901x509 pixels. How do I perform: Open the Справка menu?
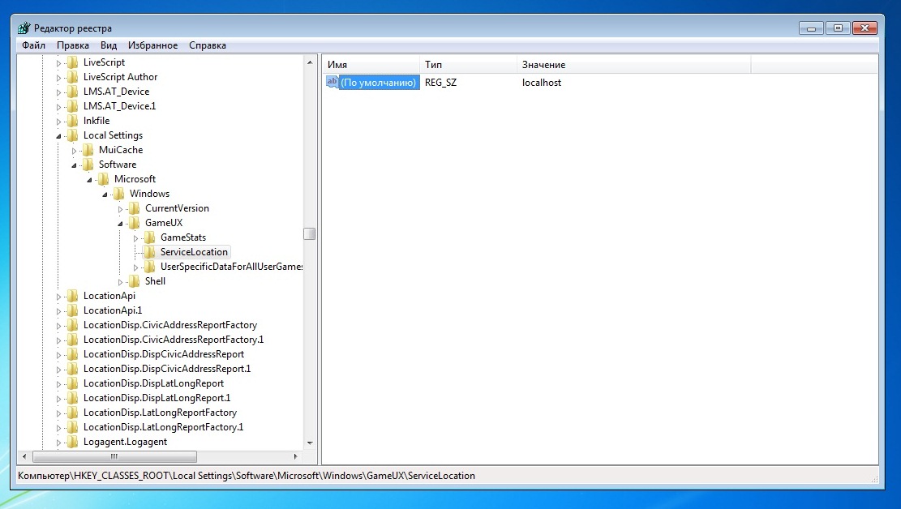[x=208, y=45]
